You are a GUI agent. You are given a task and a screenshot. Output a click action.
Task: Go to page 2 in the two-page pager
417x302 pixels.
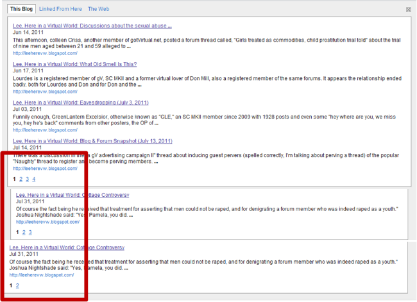(17, 285)
